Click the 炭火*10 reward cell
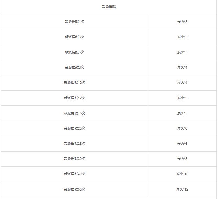 [x=182, y=174]
